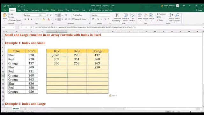The image size is (204, 115).
Task: Add new sheet with plus icon
Action: coord(25,109)
